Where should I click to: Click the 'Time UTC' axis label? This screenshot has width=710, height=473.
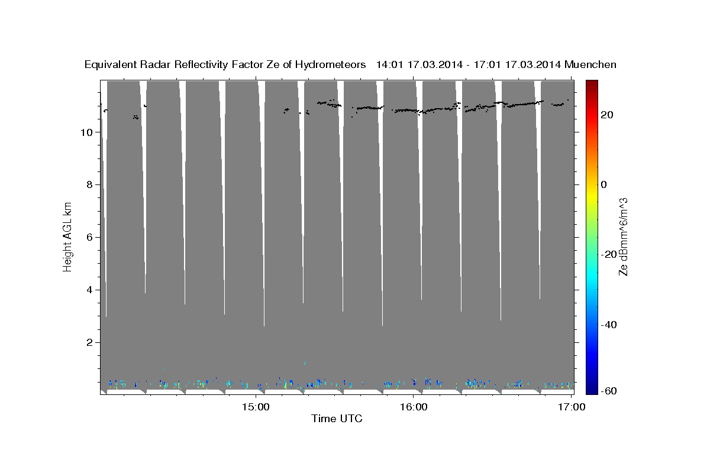(337, 419)
